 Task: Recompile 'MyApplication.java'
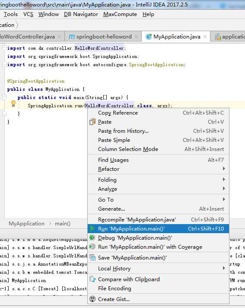[158, 220]
